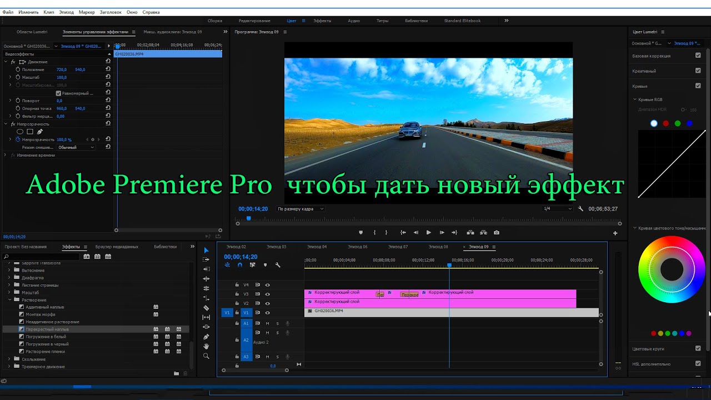Select the Slip tool
The image size is (711, 400).
(x=206, y=317)
